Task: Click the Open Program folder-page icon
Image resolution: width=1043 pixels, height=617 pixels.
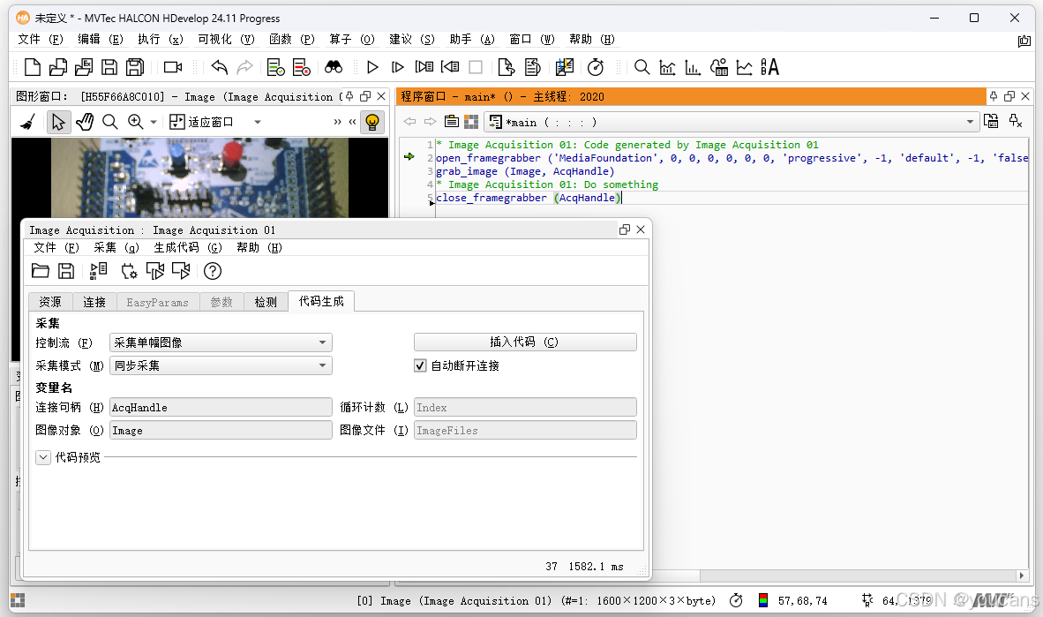Action: click(x=58, y=67)
